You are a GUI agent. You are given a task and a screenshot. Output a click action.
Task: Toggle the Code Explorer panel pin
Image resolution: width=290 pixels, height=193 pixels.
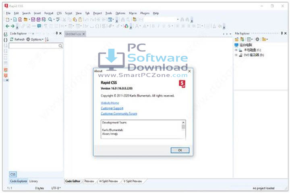tap(57, 33)
